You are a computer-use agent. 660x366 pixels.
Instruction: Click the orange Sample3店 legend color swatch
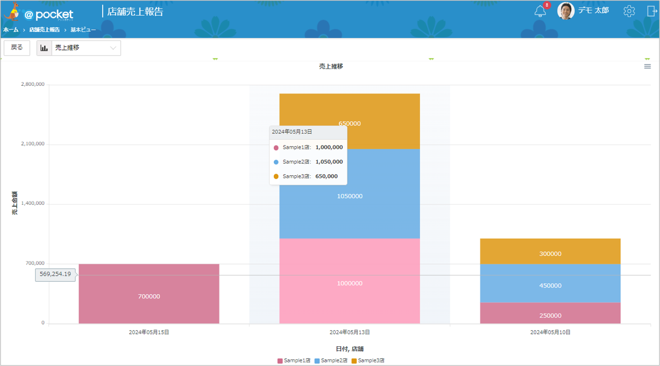pos(354,361)
